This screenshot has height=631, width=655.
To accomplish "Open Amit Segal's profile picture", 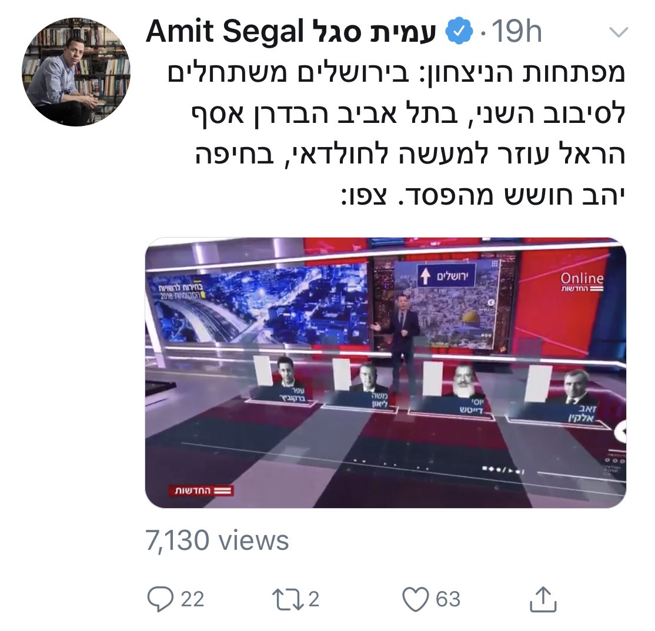I will point(76,72).
